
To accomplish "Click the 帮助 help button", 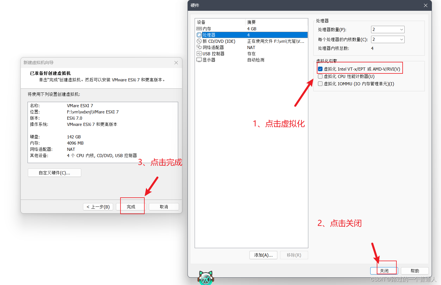I will pyautogui.click(x=415, y=271).
